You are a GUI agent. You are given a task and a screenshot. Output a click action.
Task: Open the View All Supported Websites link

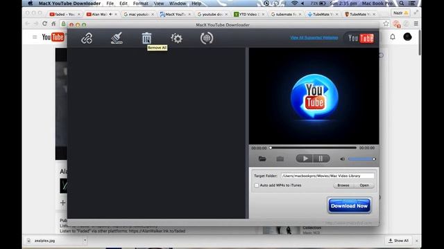coord(314,37)
